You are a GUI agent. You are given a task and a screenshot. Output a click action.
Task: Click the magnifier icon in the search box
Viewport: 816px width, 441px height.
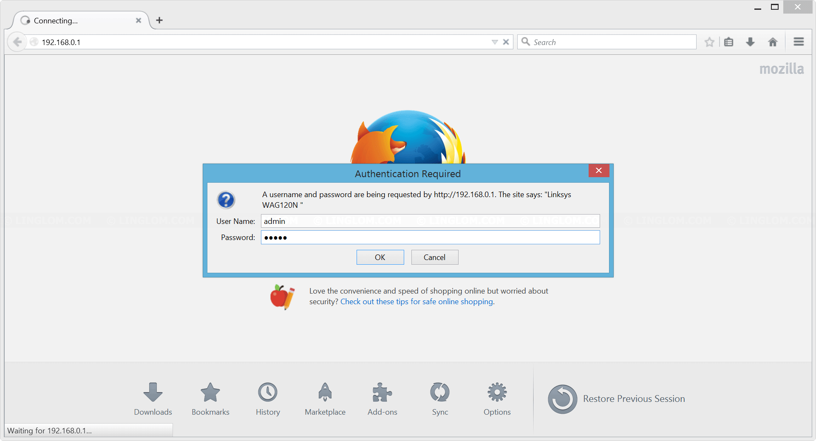coord(526,42)
